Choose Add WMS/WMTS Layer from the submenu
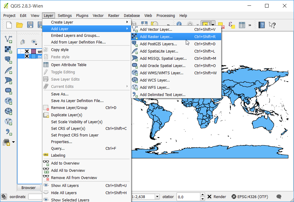 (x=176, y=73)
